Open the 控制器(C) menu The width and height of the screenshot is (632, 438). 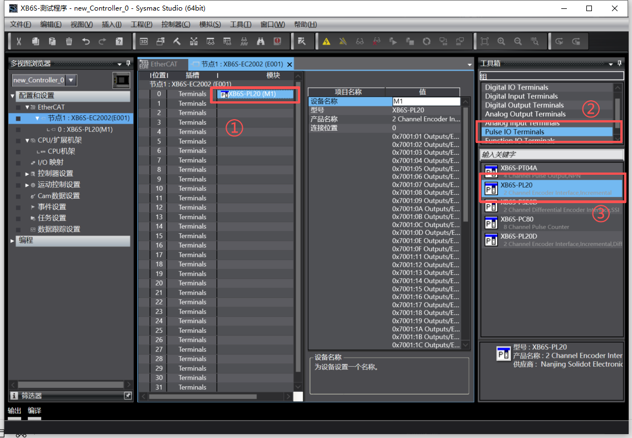click(175, 24)
